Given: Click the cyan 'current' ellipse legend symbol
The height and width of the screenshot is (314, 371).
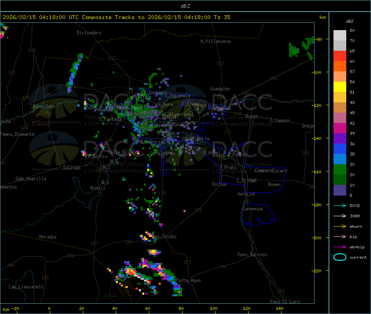Looking at the screenshot, I should pyautogui.click(x=340, y=257).
